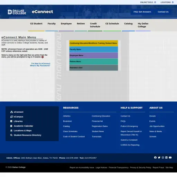Viewport: 177px width, 177px height.
Task: Click the Contact Us header button
Action: (163, 12)
